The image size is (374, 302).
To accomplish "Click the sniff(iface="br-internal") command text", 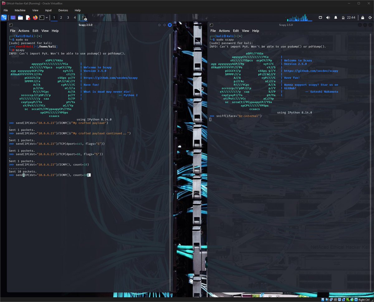I will 239,116.
